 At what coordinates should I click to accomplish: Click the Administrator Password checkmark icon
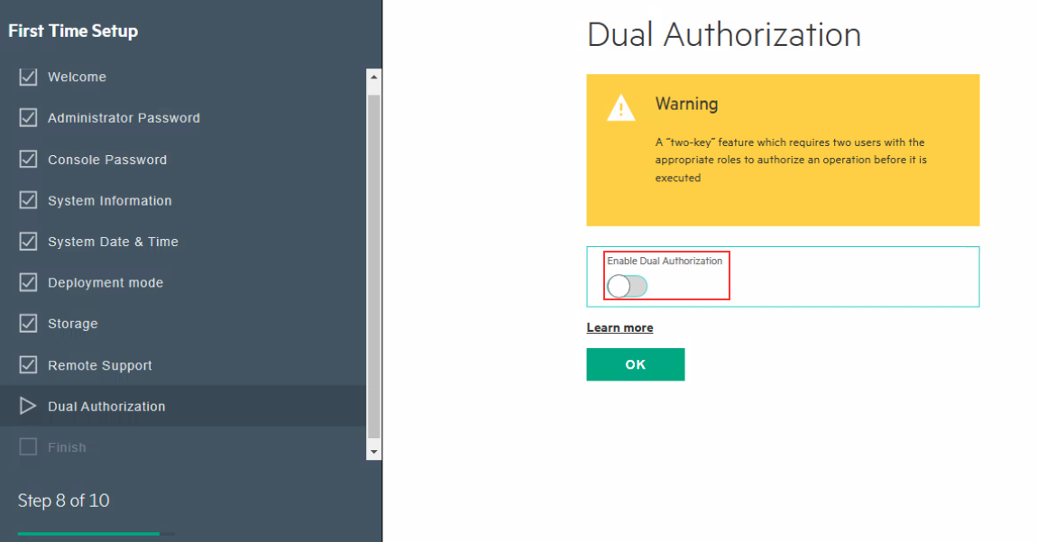tap(28, 118)
